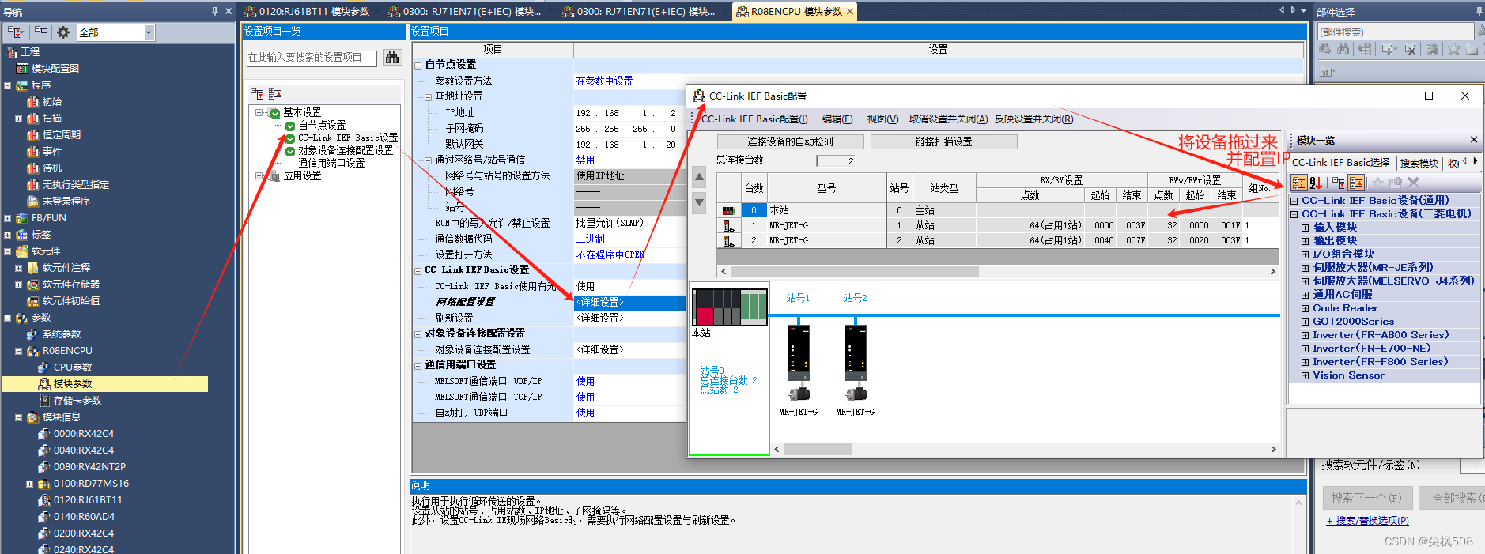Open the 编辑(E) menu

[837, 119]
